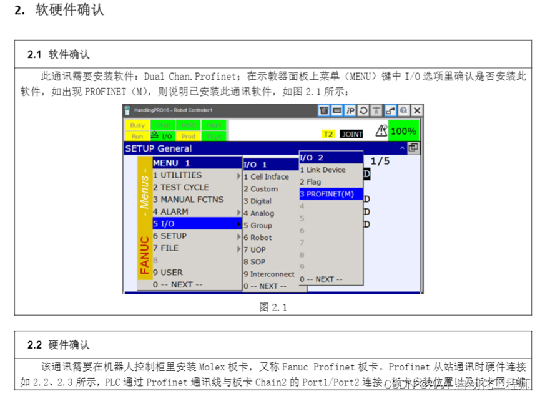Select 7 FILE in MENU 1
This screenshot has width=540, height=396.
197,248
